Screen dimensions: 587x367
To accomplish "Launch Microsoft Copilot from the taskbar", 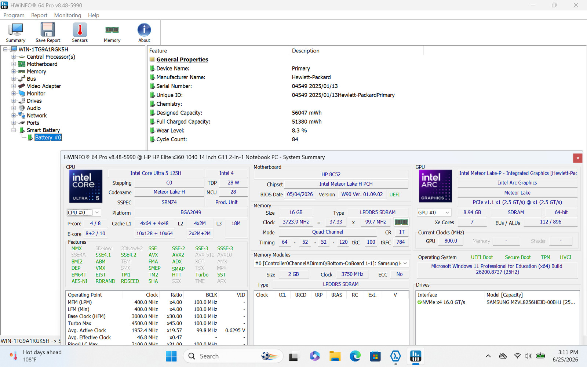I will pyautogui.click(x=314, y=356).
